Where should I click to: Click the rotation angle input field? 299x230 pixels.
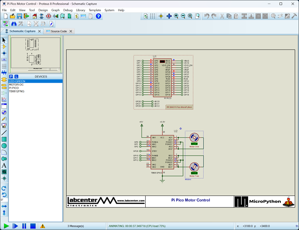click(x=4, y=200)
